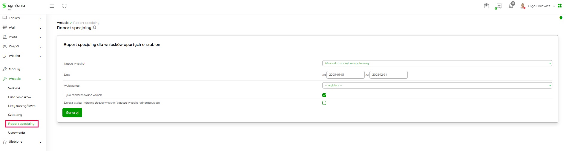
Task: Click the end date field
Action: coord(388,75)
